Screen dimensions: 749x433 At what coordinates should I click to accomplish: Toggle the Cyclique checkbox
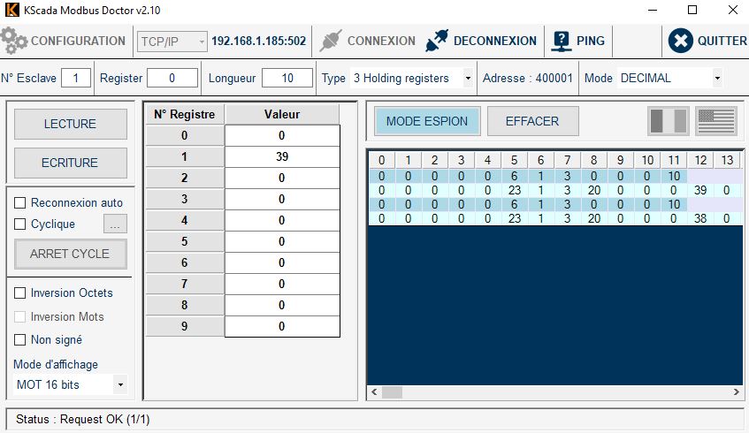[x=20, y=224]
